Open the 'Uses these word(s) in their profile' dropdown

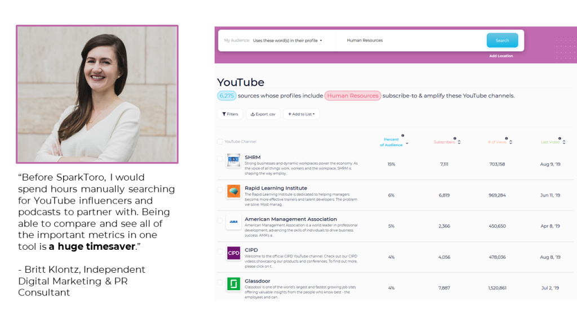tap(287, 40)
